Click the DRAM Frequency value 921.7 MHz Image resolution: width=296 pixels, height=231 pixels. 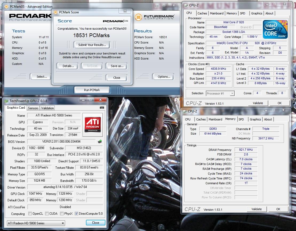pyautogui.click(x=246, y=150)
